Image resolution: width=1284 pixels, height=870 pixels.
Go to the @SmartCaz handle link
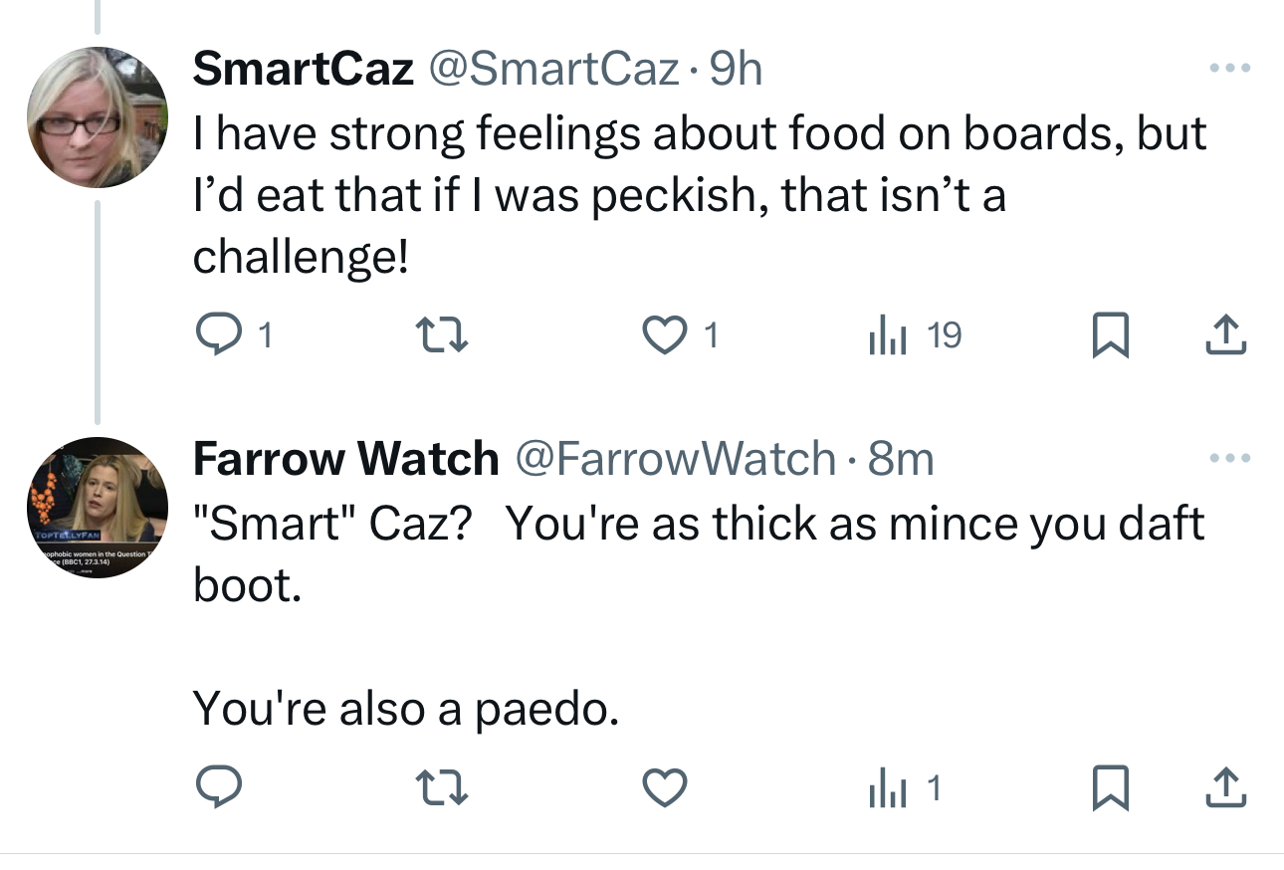(553, 69)
